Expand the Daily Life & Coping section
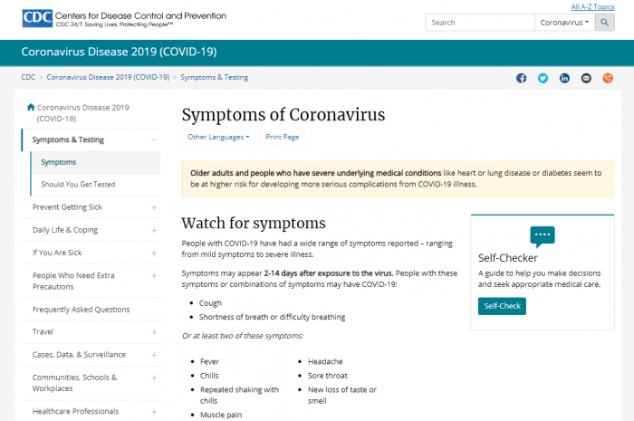 click(154, 230)
